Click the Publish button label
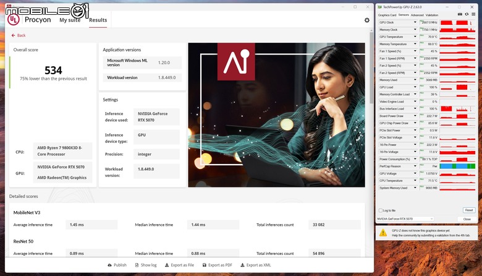482x276 pixels. [x=120, y=265]
